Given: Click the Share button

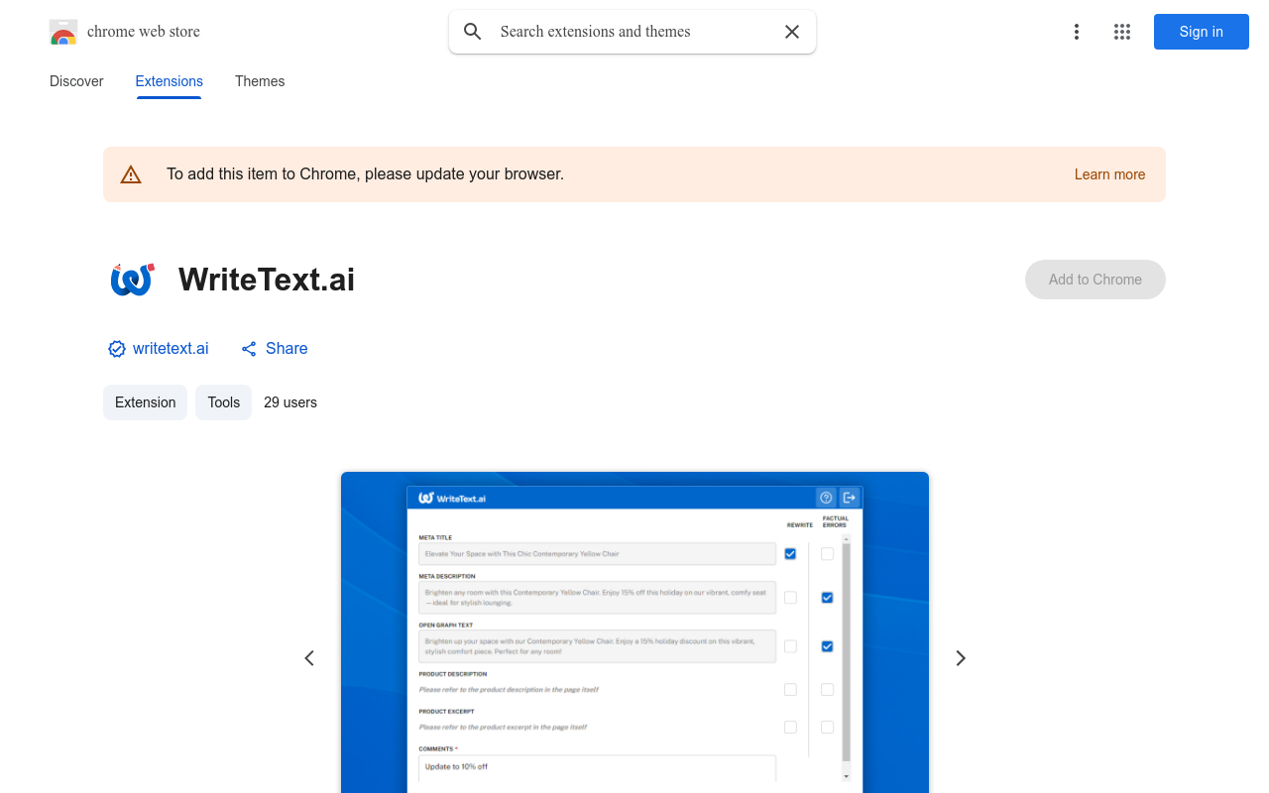Looking at the screenshot, I should (275, 349).
